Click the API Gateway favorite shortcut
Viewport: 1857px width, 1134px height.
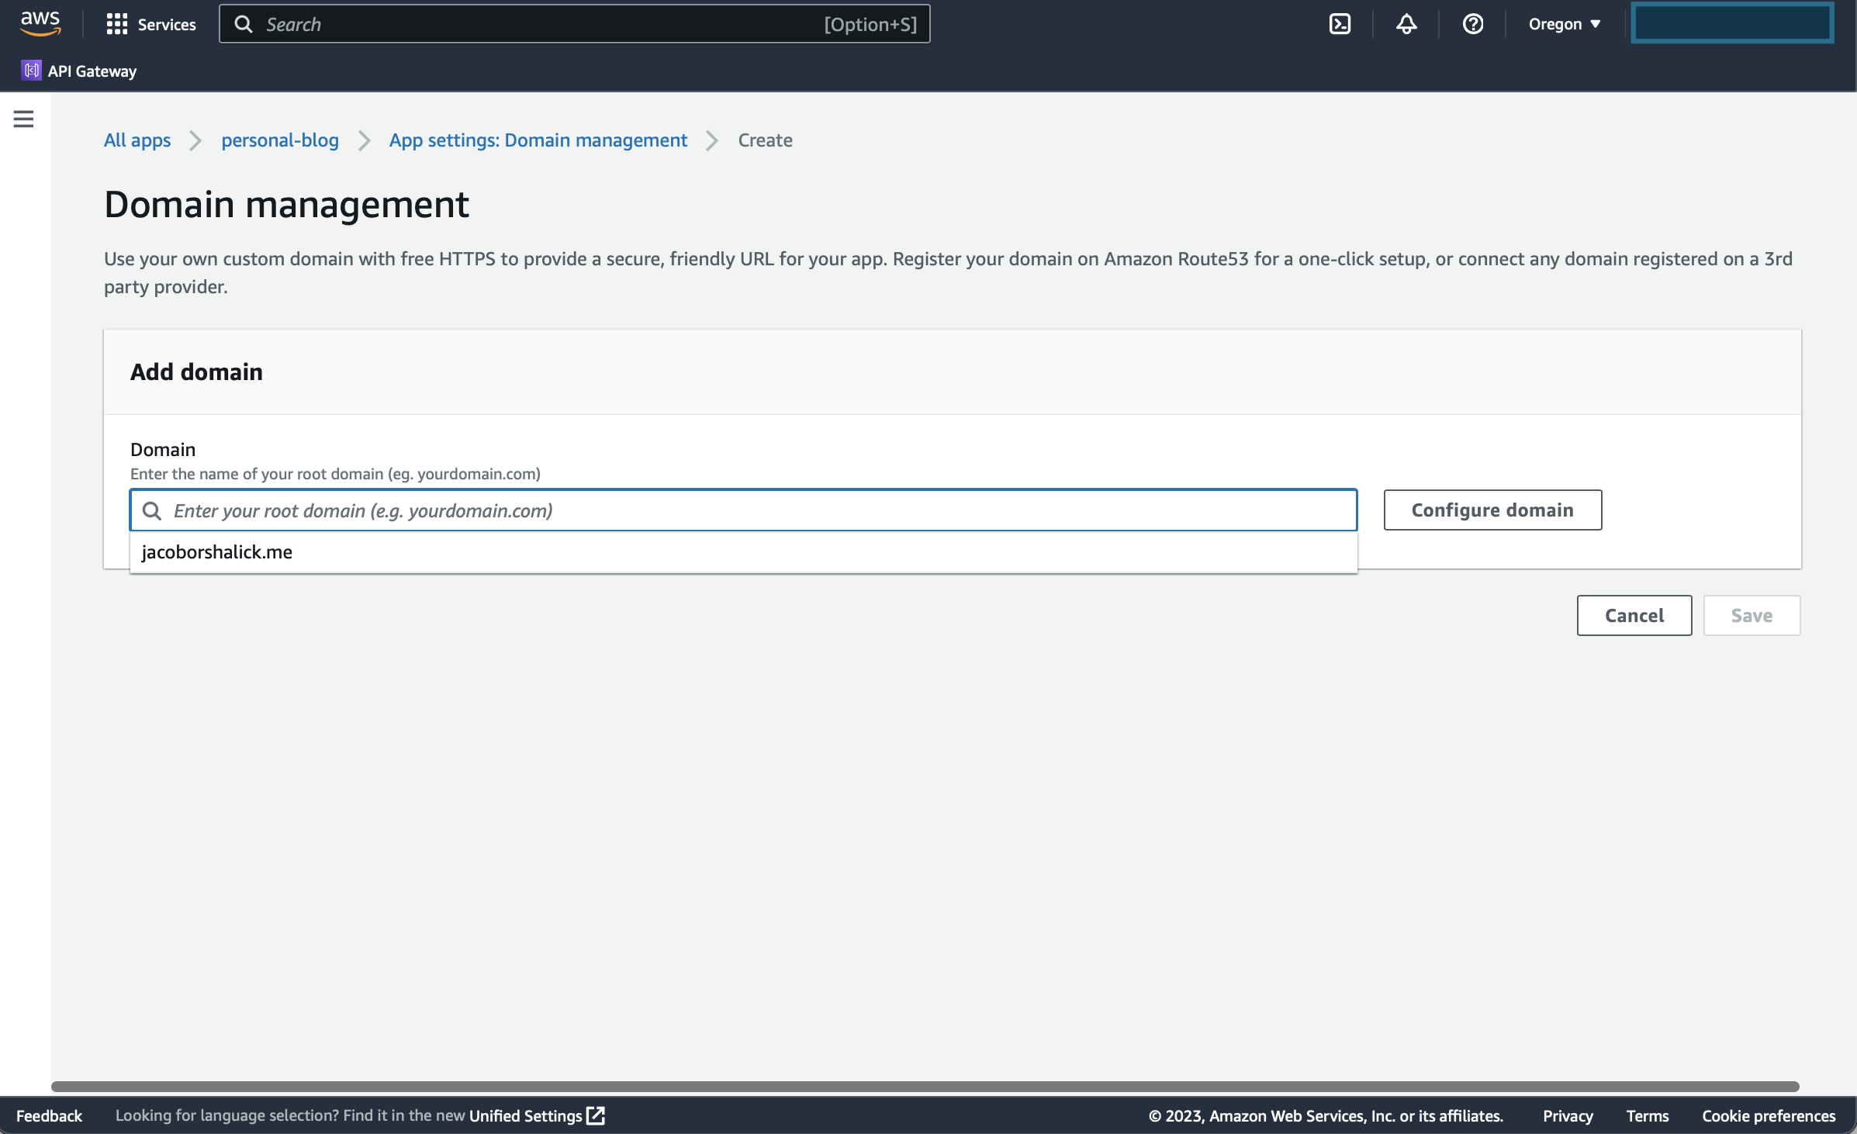pos(79,71)
